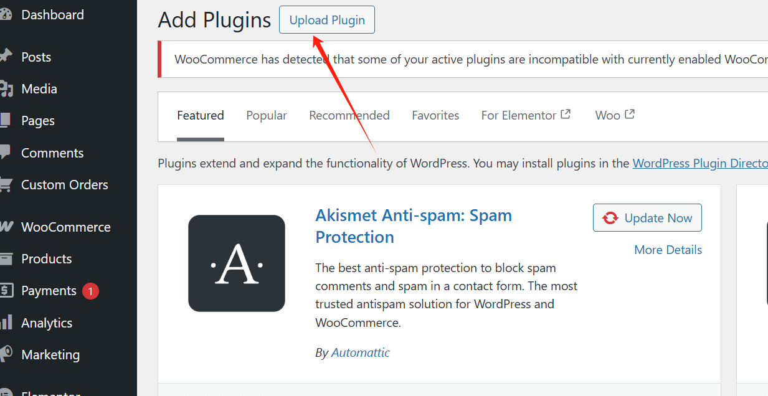Click the Products box icon
Viewport: 768px width, 396px height.
6,259
